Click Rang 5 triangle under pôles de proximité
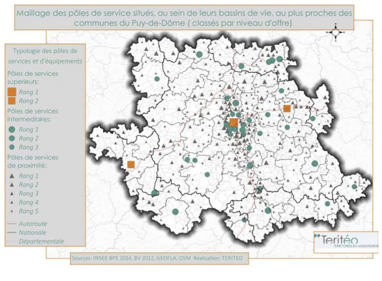Screen dimensions: 382x281 [x=12, y=211]
